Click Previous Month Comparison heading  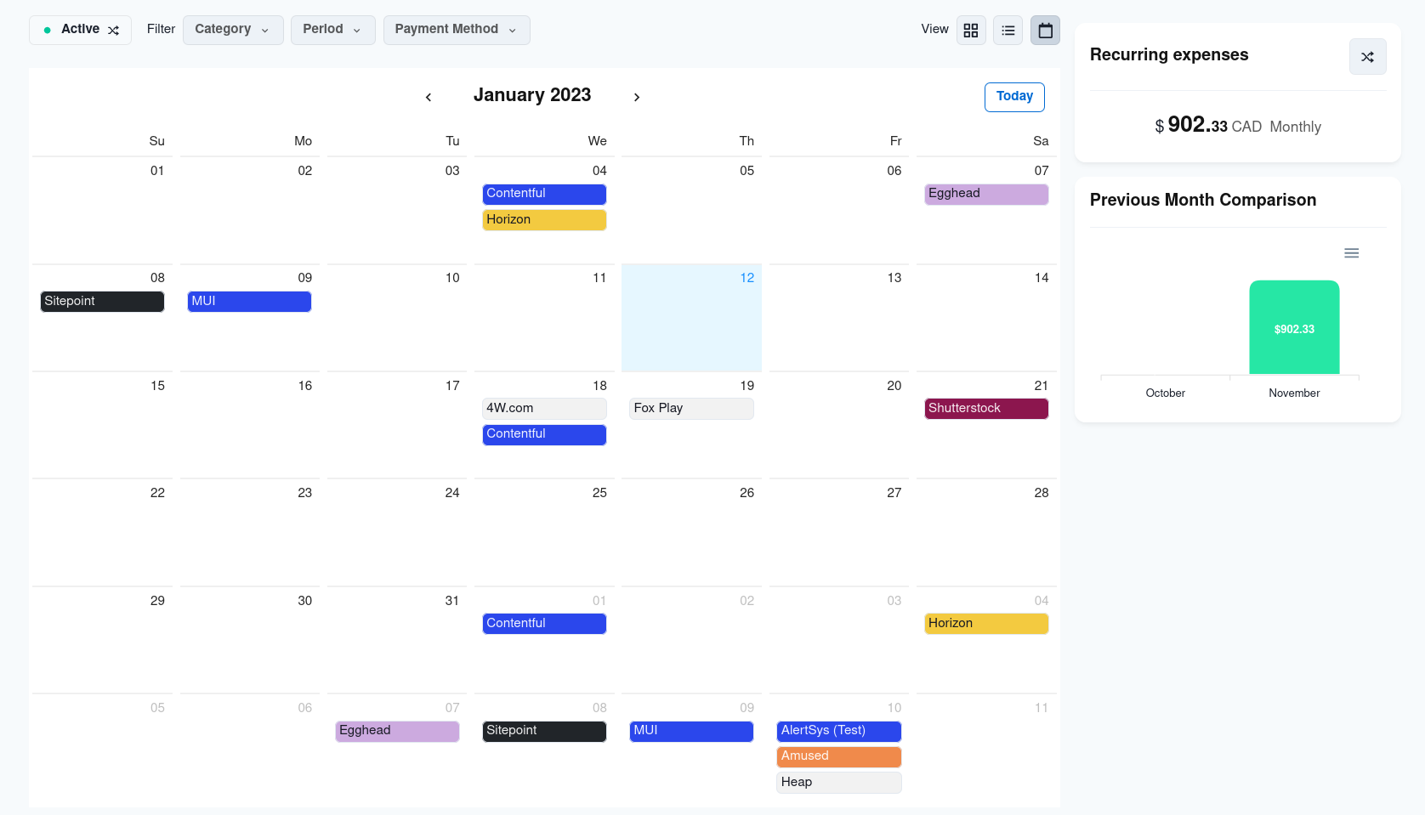(1203, 200)
